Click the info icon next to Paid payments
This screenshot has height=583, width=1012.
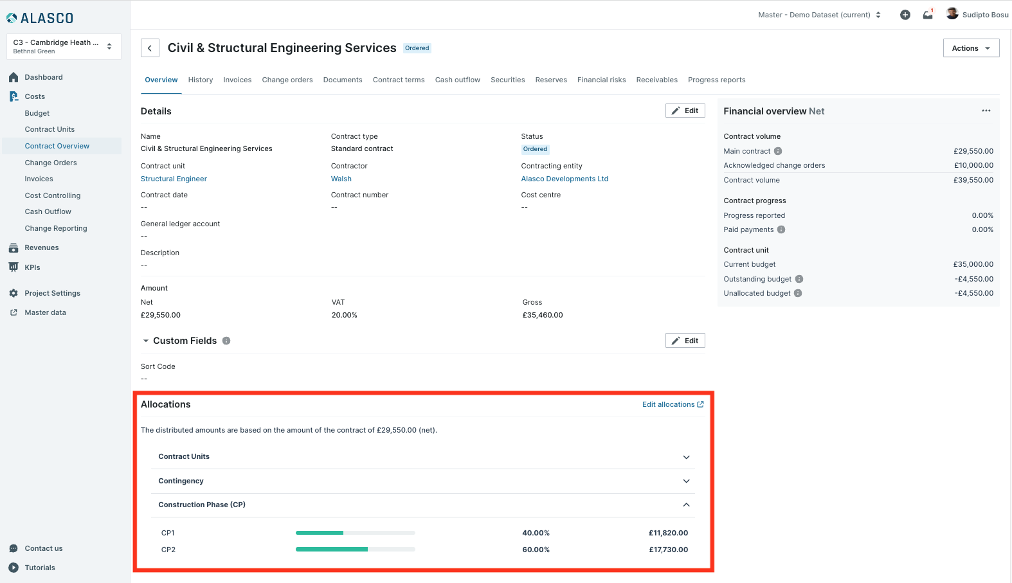781,229
